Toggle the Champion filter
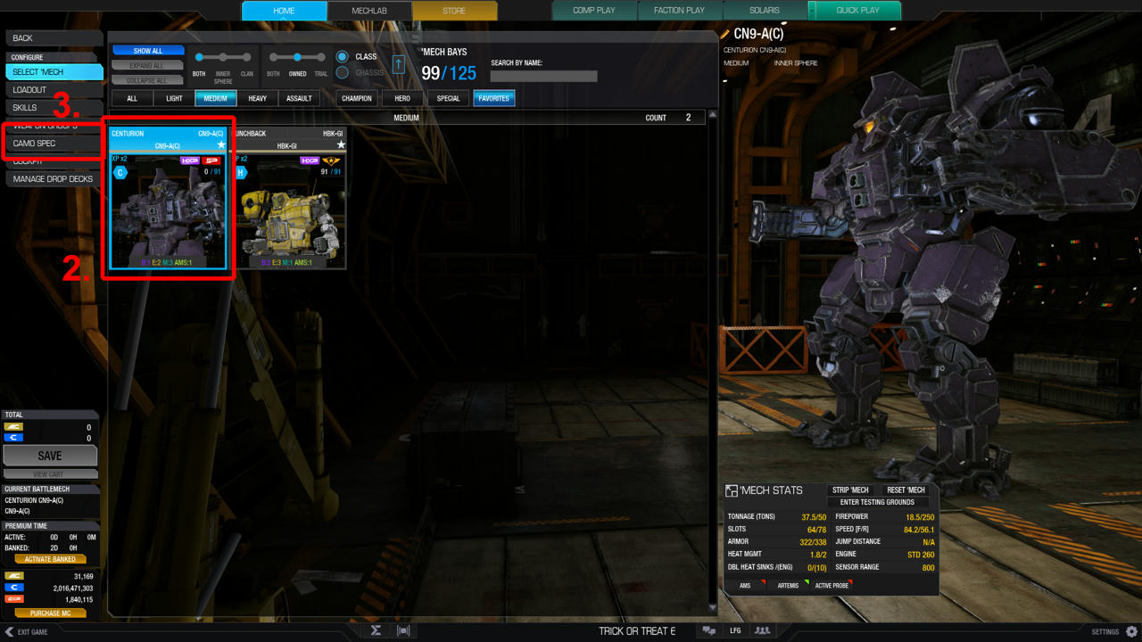 click(356, 98)
